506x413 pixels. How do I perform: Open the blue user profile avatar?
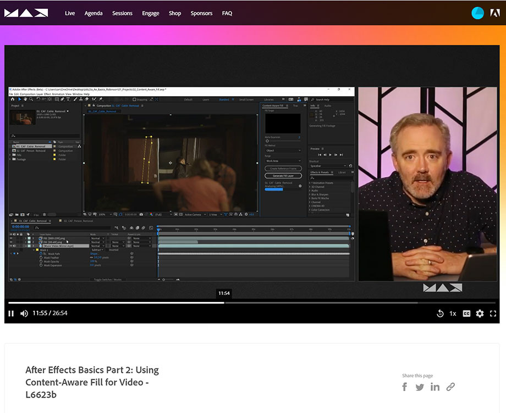477,13
